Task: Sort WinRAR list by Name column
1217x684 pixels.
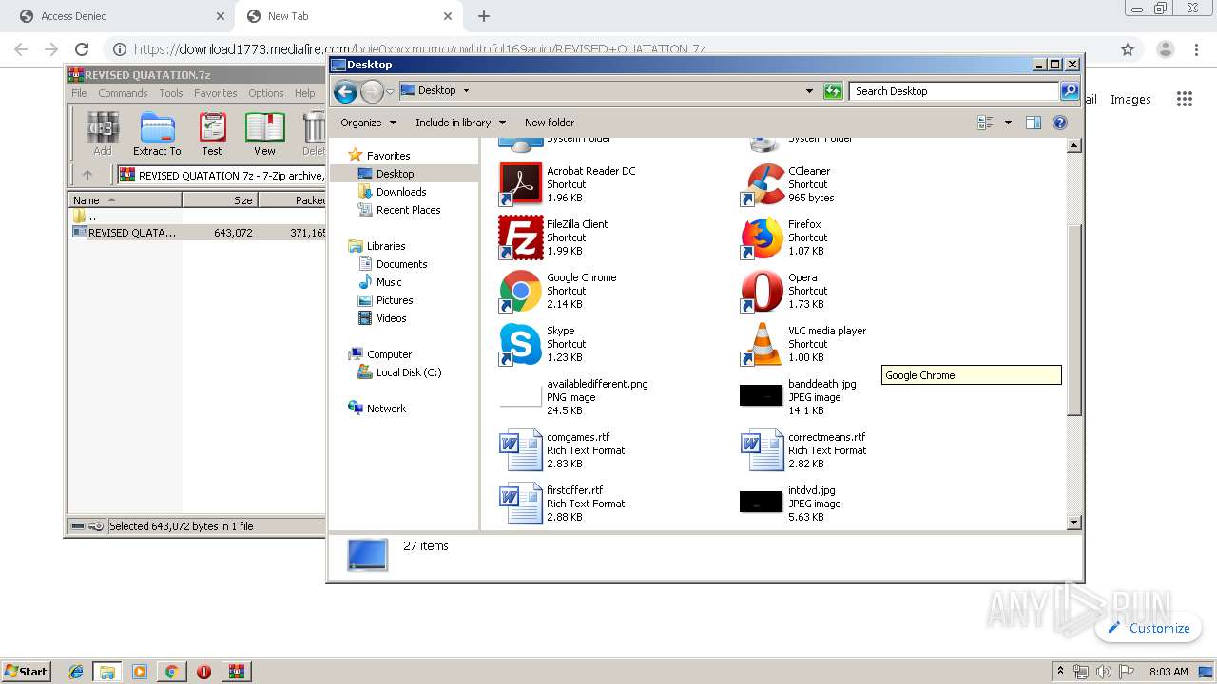Action: click(x=125, y=199)
